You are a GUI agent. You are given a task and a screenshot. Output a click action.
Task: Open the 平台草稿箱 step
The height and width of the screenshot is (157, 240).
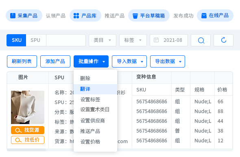pyautogui.click(x=149, y=15)
